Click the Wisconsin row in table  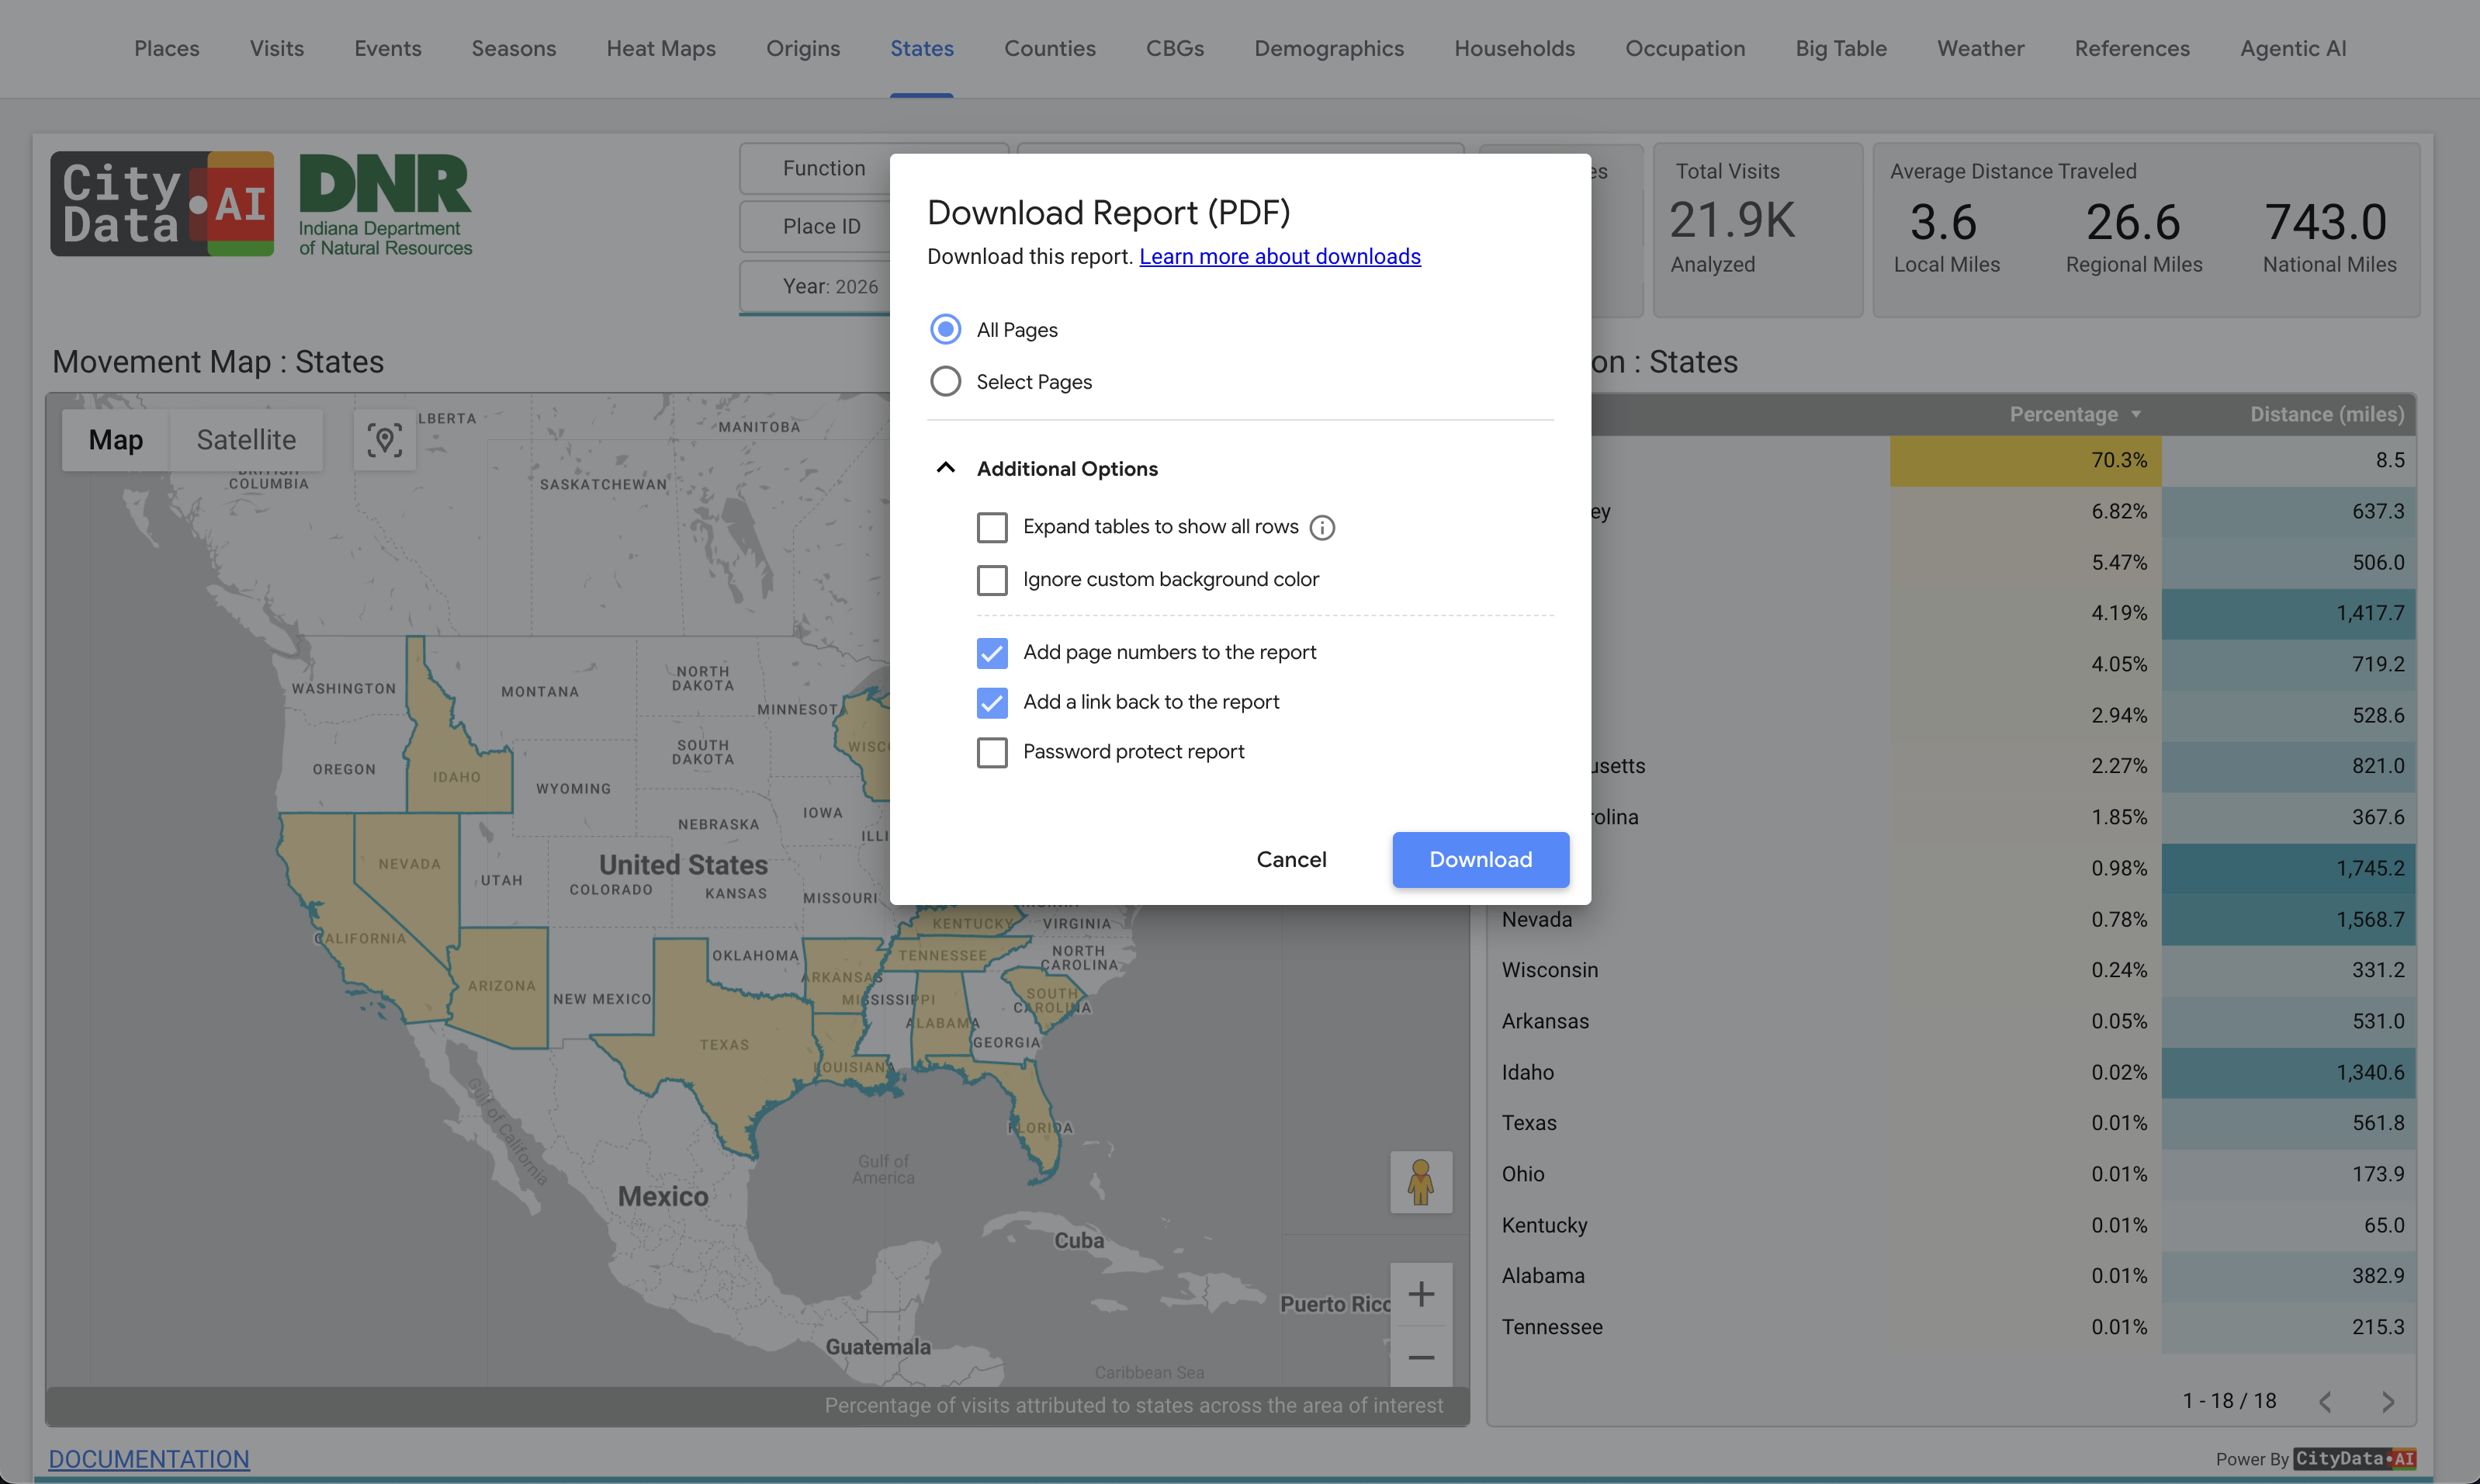1952,970
